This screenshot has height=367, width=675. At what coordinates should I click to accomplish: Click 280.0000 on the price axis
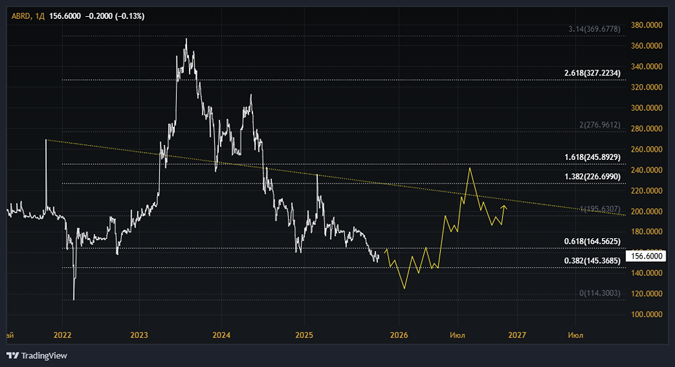coord(647,128)
